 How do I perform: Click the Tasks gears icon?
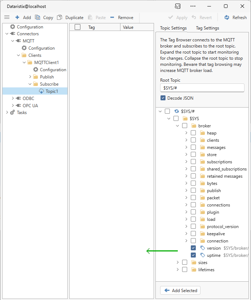13,113
